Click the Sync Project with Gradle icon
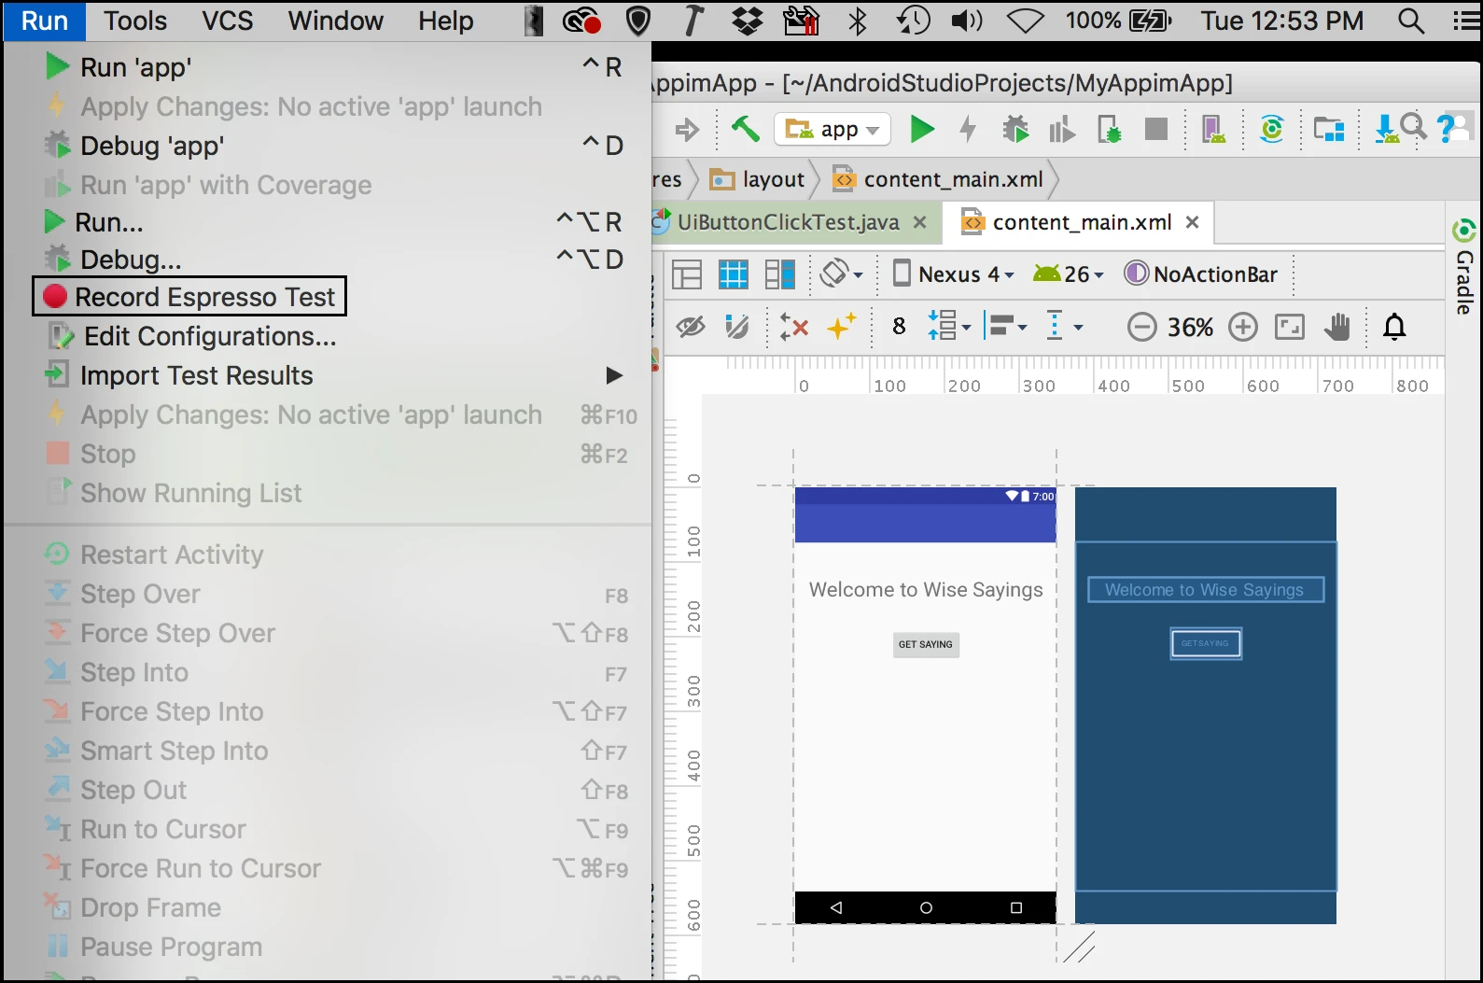Screen dimensions: 1483x983 (1271, 129)
